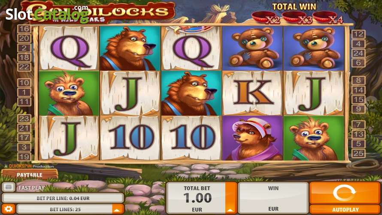Open the Paytable sign
This screenshot has width=382, height=215.
(30, 175)
